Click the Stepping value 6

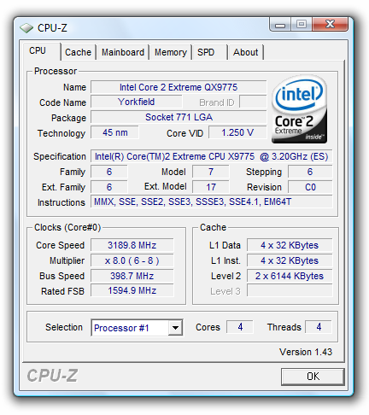click(x=310, y=172)
